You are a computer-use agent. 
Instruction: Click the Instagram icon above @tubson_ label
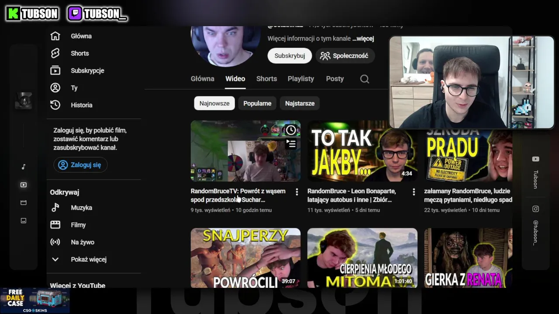(x=535, y=209)
